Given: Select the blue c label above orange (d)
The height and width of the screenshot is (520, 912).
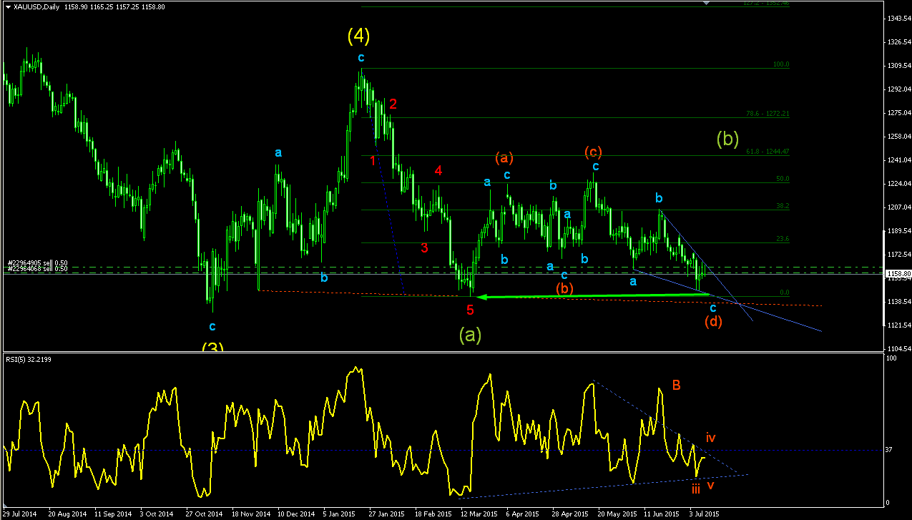Looking at the screenshot, I should (x=712, y=307).
